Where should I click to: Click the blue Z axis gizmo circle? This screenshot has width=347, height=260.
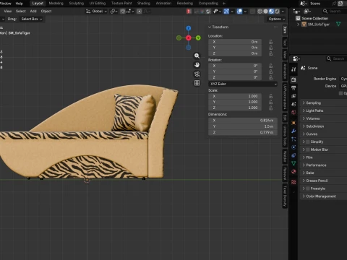coord(189,28)
